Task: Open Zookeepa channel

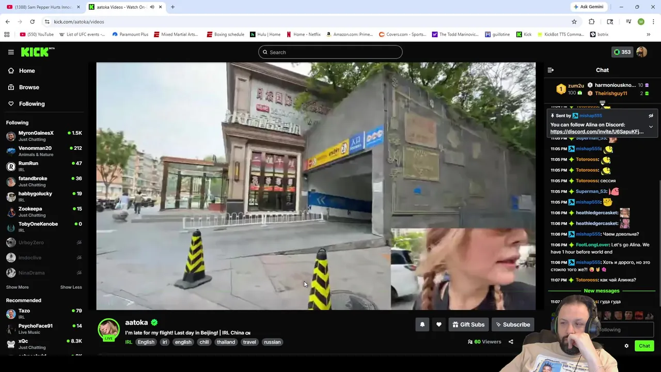Action: coord(44,211)
